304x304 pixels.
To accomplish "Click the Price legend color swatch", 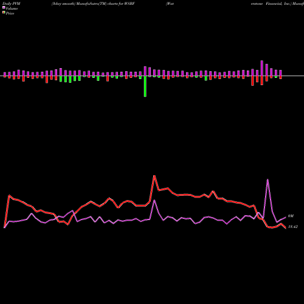I will click(4, 13).
